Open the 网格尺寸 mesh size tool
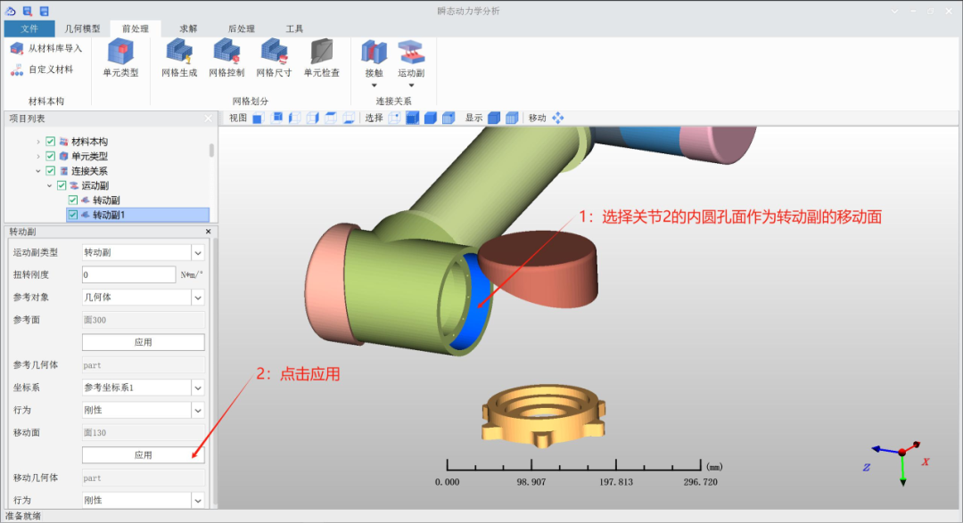The image size is (963, 523). click(x=274, y=58)
